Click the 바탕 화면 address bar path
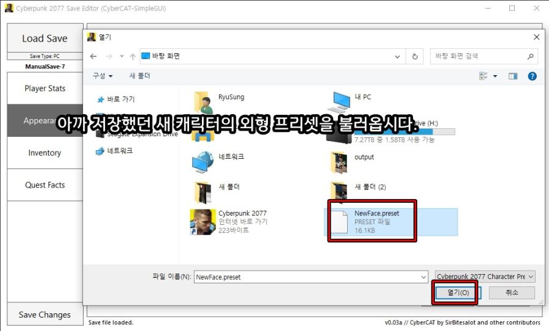This screenshot has width=549, height=331. tap(166, 56)
